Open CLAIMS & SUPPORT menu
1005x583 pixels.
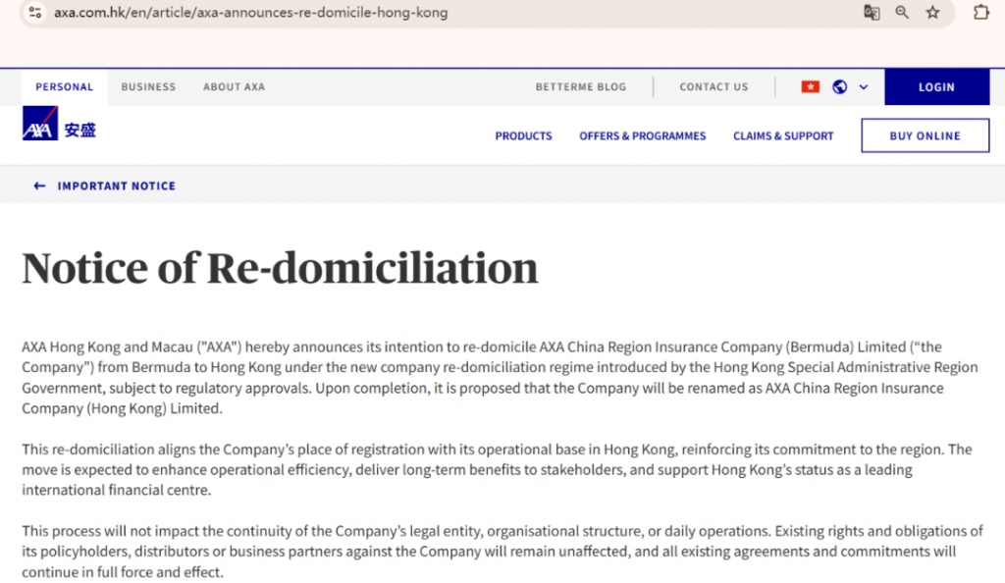coord(783,135)
